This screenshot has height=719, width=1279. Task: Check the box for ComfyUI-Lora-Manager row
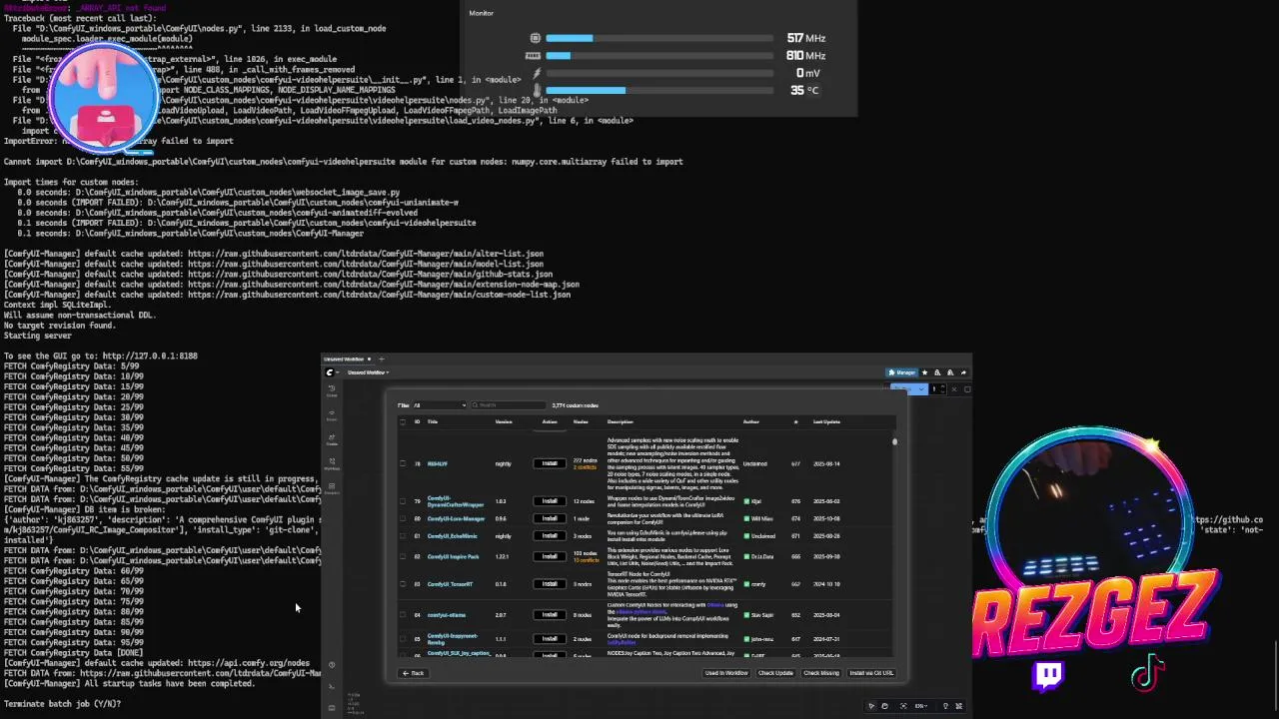tap(403, 518)
